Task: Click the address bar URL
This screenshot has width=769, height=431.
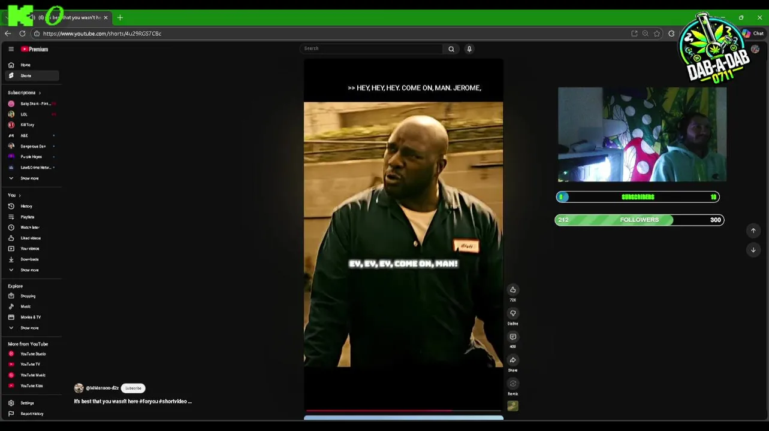Action: (x=102, y=34)
